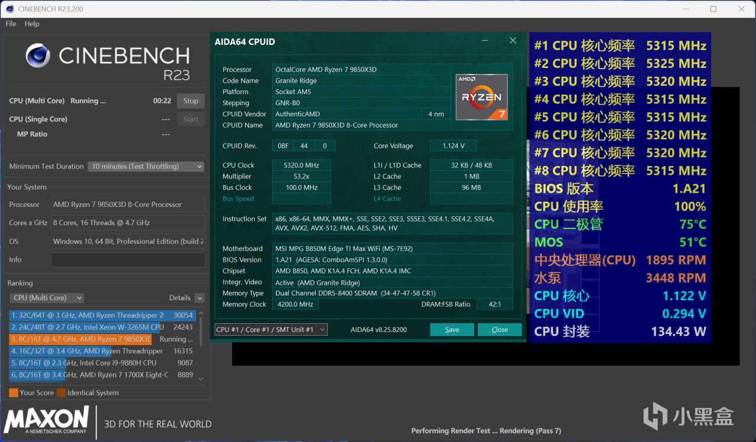756x442 pixels.
Task: Click the MOS 51°C temperature reading
Action: [620, 242]
